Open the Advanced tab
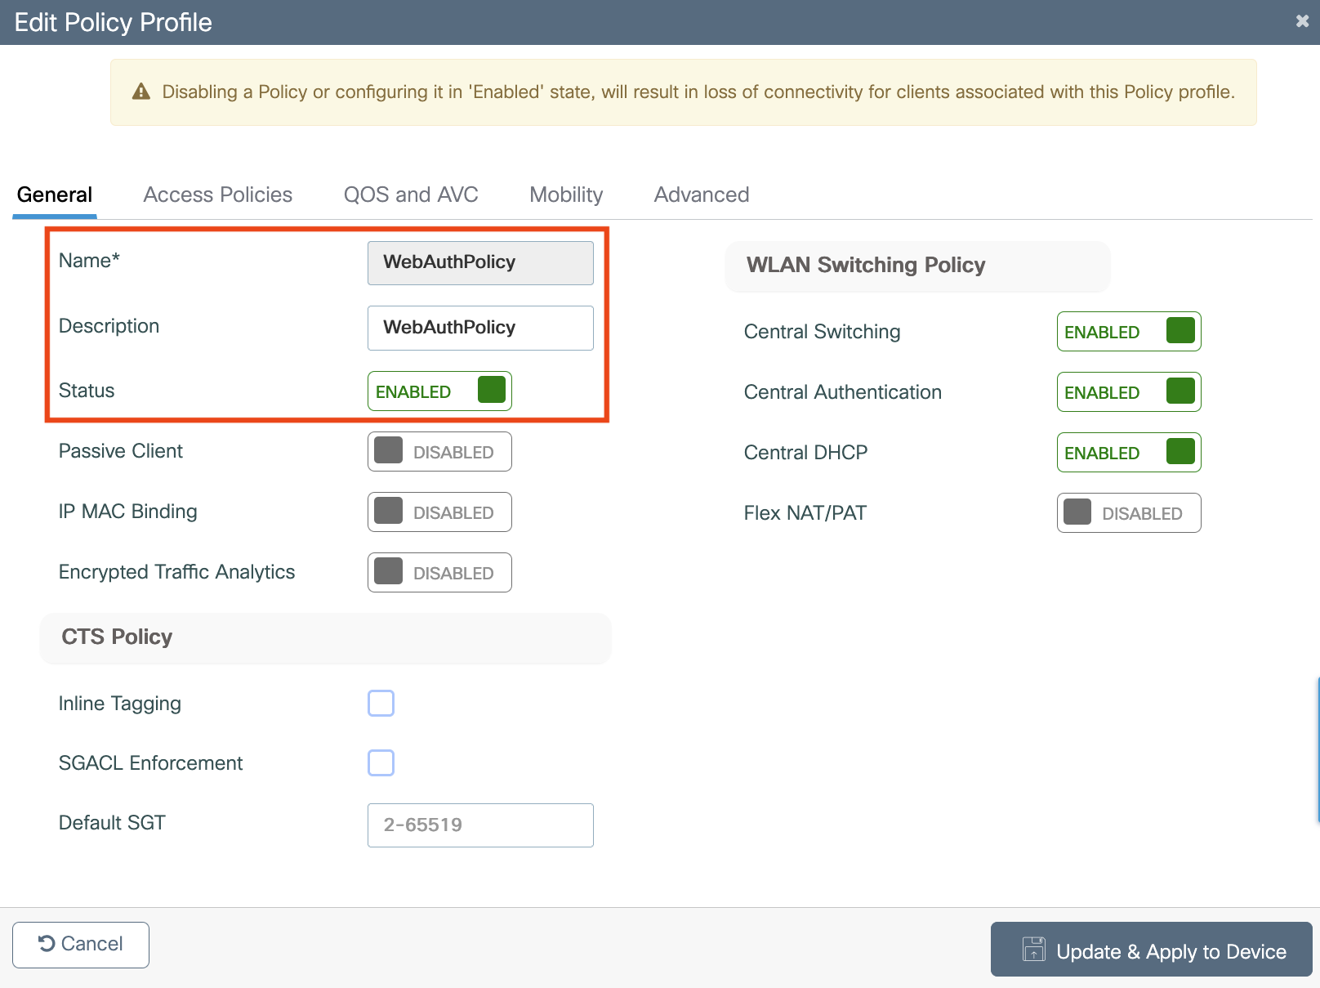This screenshot has width=1320, height=988. coord(701,194)
